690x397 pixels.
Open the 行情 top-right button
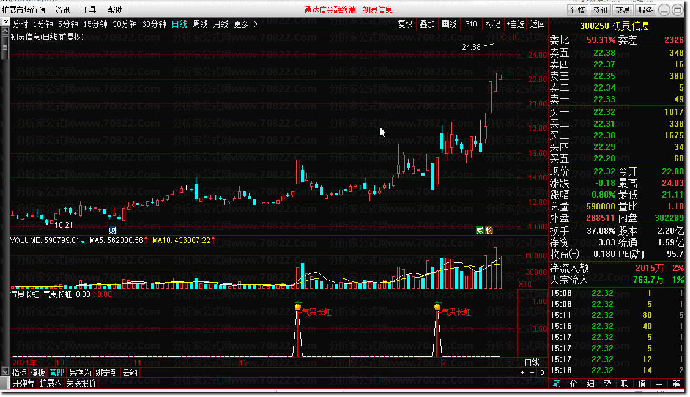coord(578,10)
